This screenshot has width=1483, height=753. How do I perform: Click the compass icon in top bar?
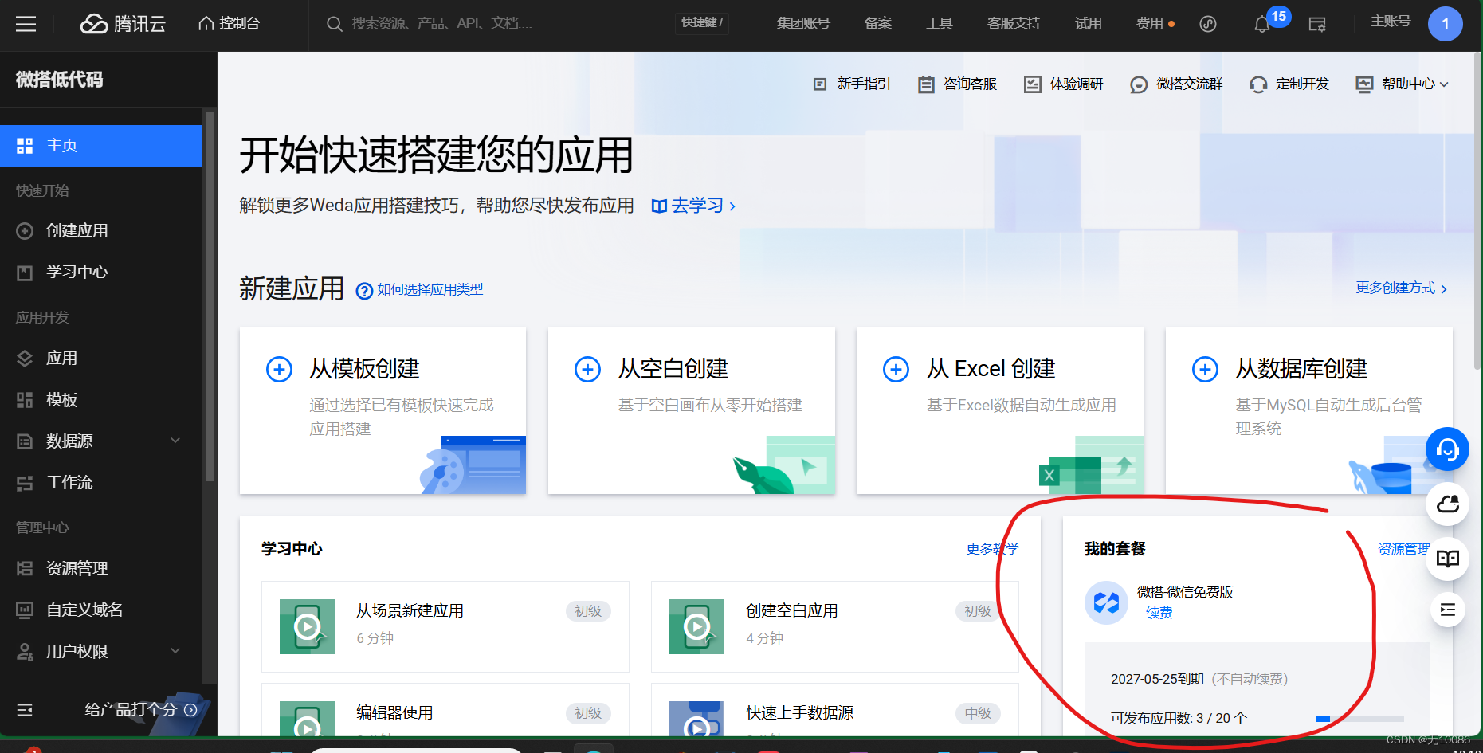click(x=1208, y=24)
